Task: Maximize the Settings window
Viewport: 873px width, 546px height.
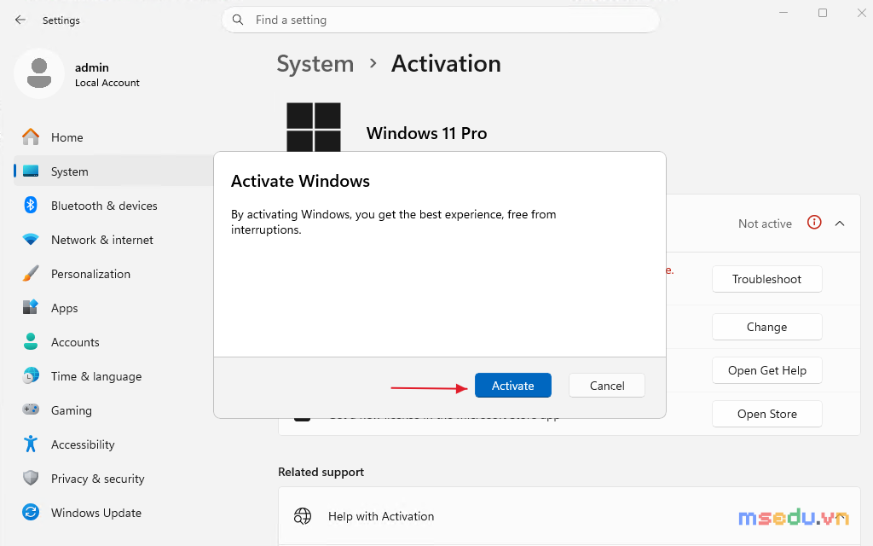Action: click(x=823, y=12)
